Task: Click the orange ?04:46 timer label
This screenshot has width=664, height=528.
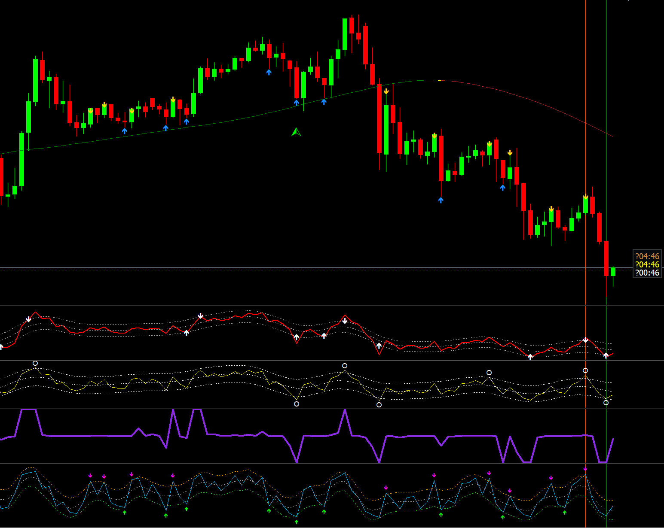Action: [647, 256]
